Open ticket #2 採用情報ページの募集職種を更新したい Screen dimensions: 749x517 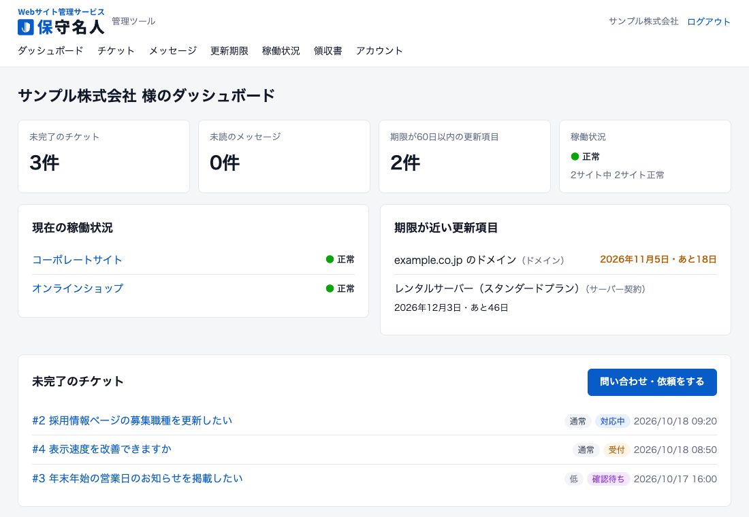(x=132, y=420)
